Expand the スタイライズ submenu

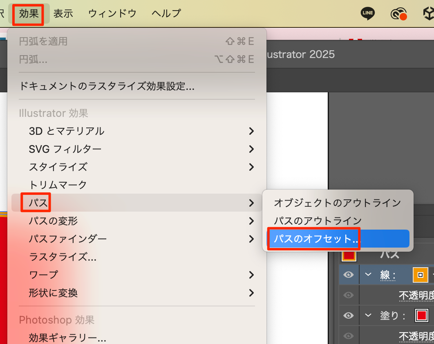point(58,167)
